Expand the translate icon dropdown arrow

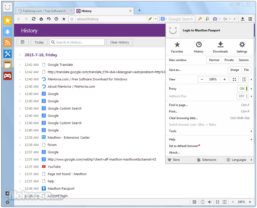tap(230, 19)
